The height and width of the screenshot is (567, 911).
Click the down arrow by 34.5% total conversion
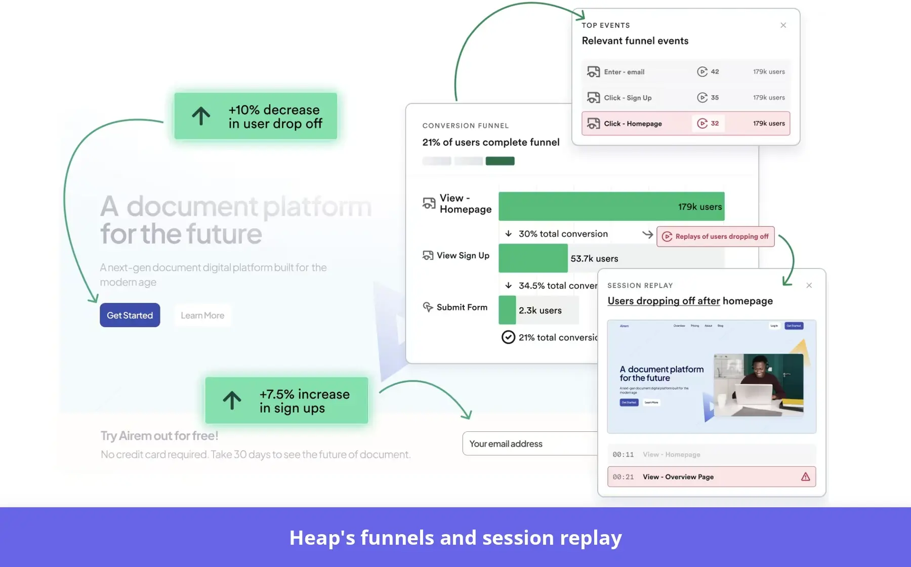tap(509, 286)
